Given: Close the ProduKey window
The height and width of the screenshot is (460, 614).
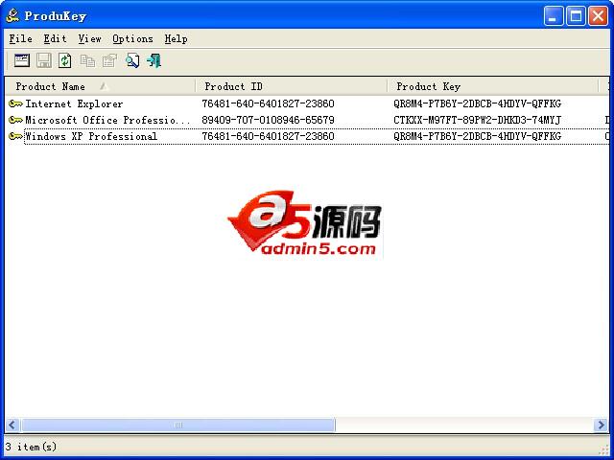Looking at the screenshot, I should [x=599, y=16].
